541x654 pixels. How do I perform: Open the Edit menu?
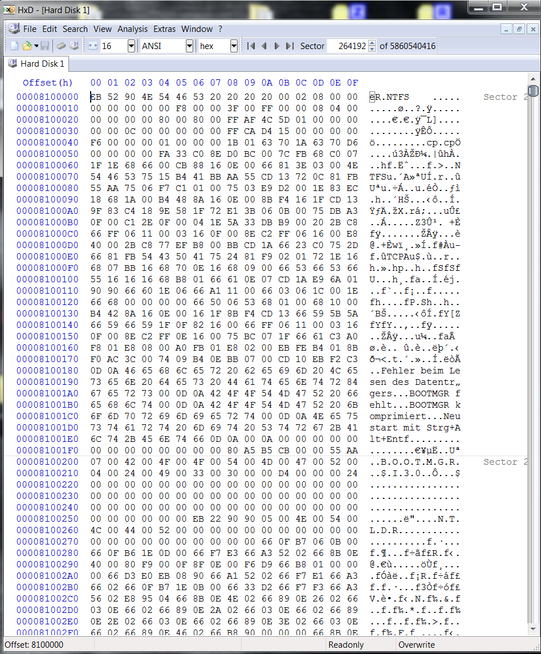tap(50, 29)
